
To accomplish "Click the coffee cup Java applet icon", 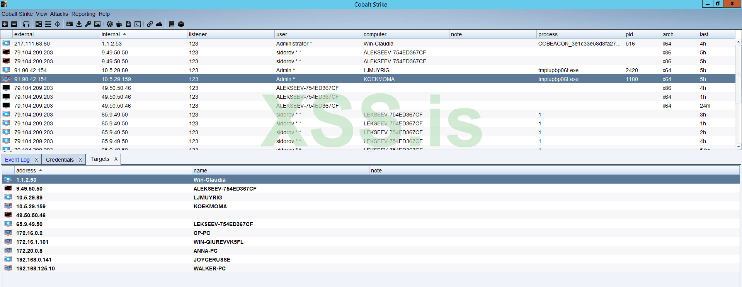I will pyautogui.click(x=119, y=24).
